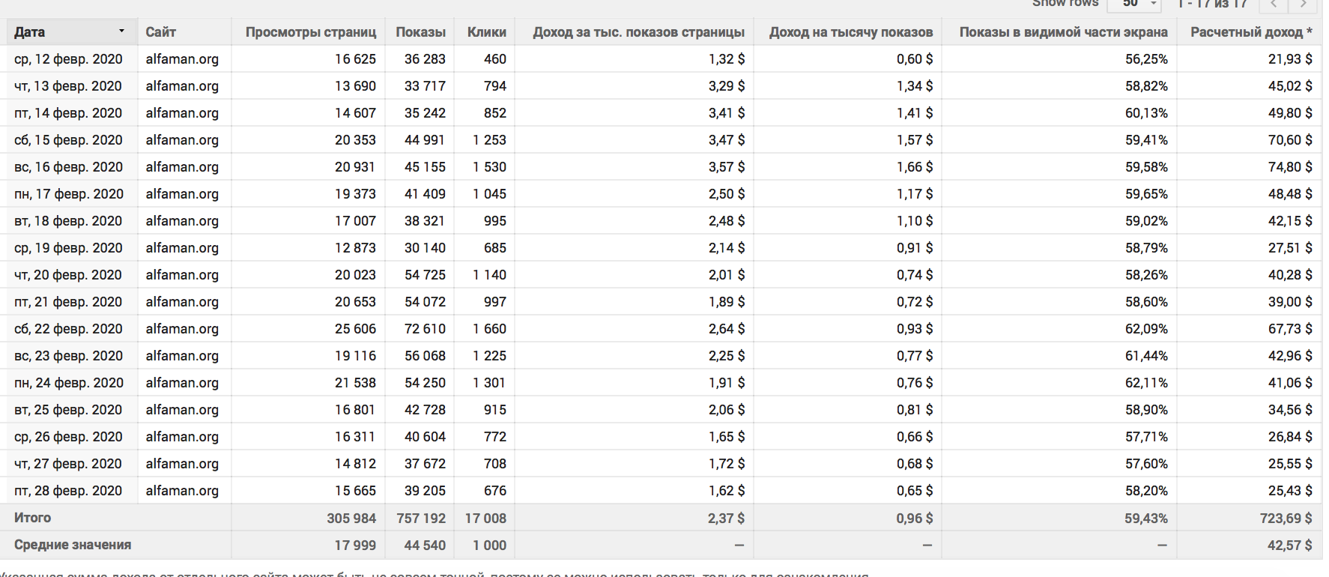Select the date cell вс, 23 февр. 2020
Viewport: 1329px width, 577px height.
coord(68,356)
